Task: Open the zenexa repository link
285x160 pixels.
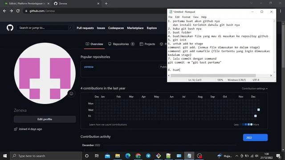Action: click(x=89, y=67)
